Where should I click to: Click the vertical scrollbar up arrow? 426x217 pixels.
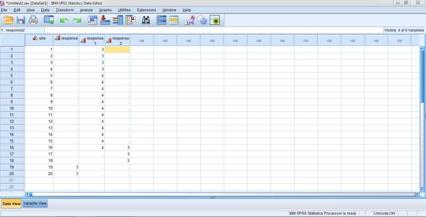[422, 48]
